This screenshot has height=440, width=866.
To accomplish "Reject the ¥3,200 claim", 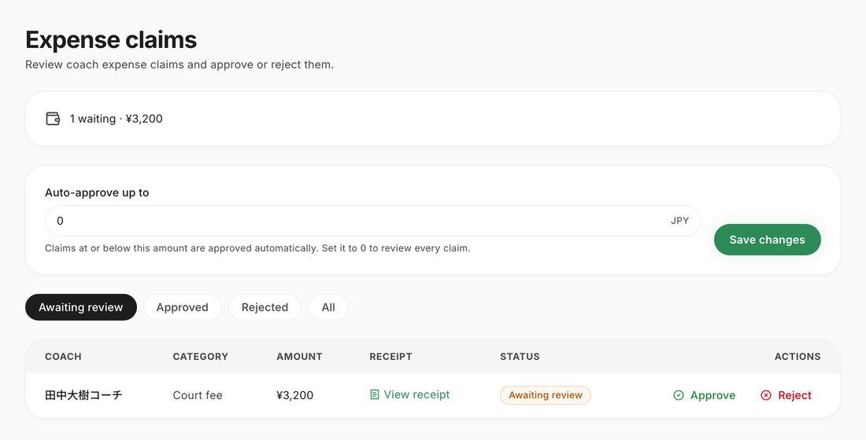I will [x=786, y=395].
